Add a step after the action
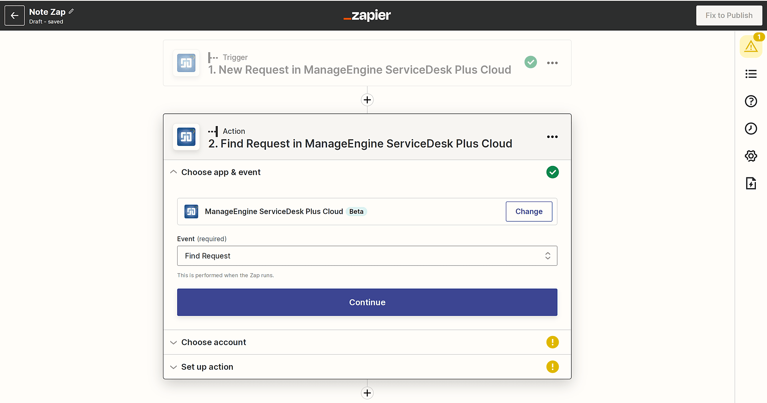This screenshot has width=767, height=403. 367,393
